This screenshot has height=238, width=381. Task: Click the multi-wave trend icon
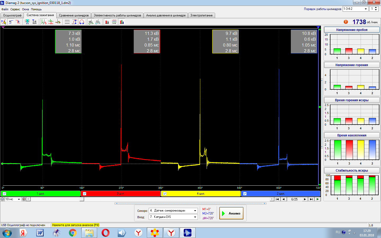114,22
